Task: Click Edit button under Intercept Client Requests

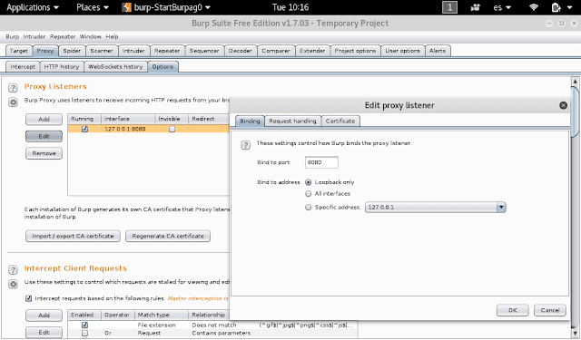Action: (x=44, y=332)
